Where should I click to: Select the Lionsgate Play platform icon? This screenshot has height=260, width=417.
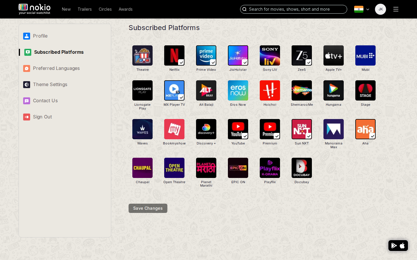tap(142, 90)
